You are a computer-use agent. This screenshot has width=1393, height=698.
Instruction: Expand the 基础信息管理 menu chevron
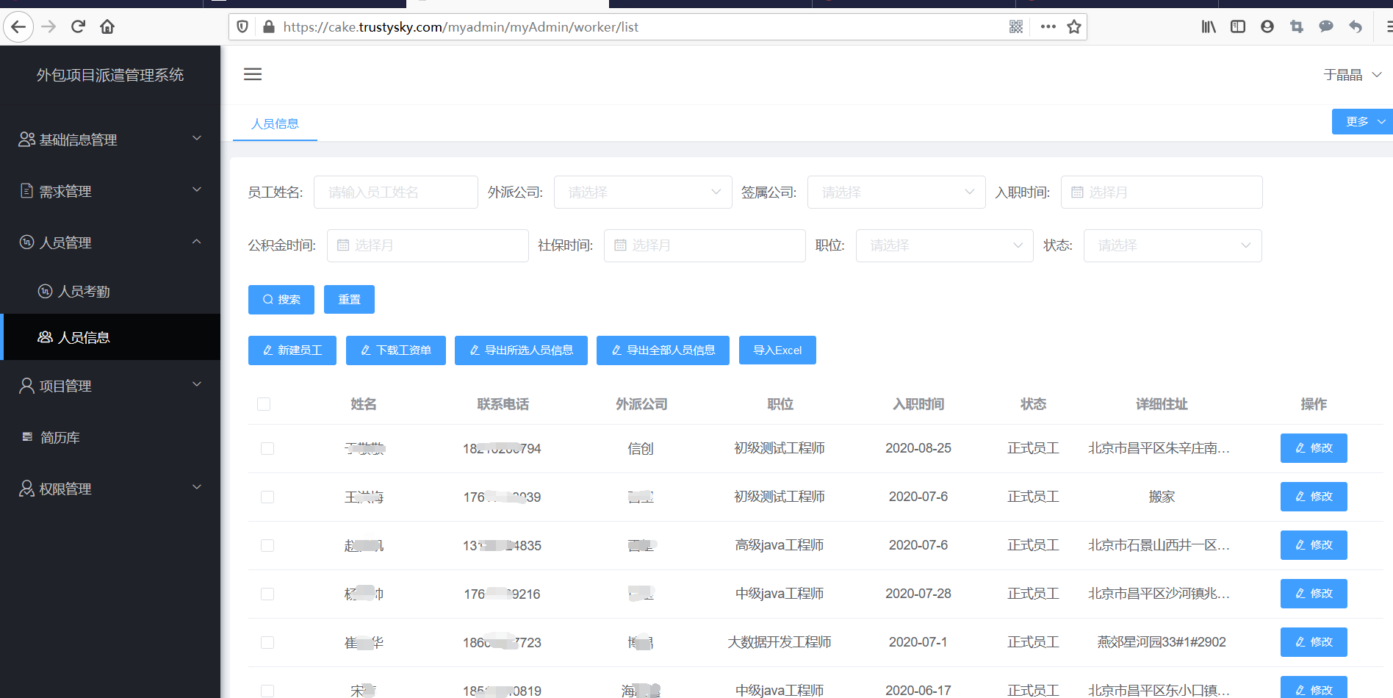click(197, 138)
